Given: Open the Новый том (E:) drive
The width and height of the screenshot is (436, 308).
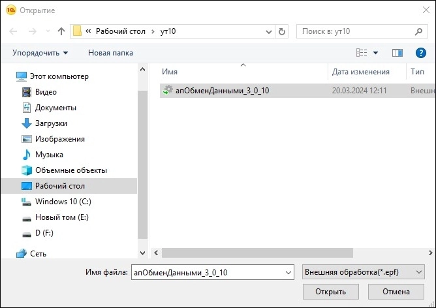Looking at the screenshot, I should pos(62,217).
